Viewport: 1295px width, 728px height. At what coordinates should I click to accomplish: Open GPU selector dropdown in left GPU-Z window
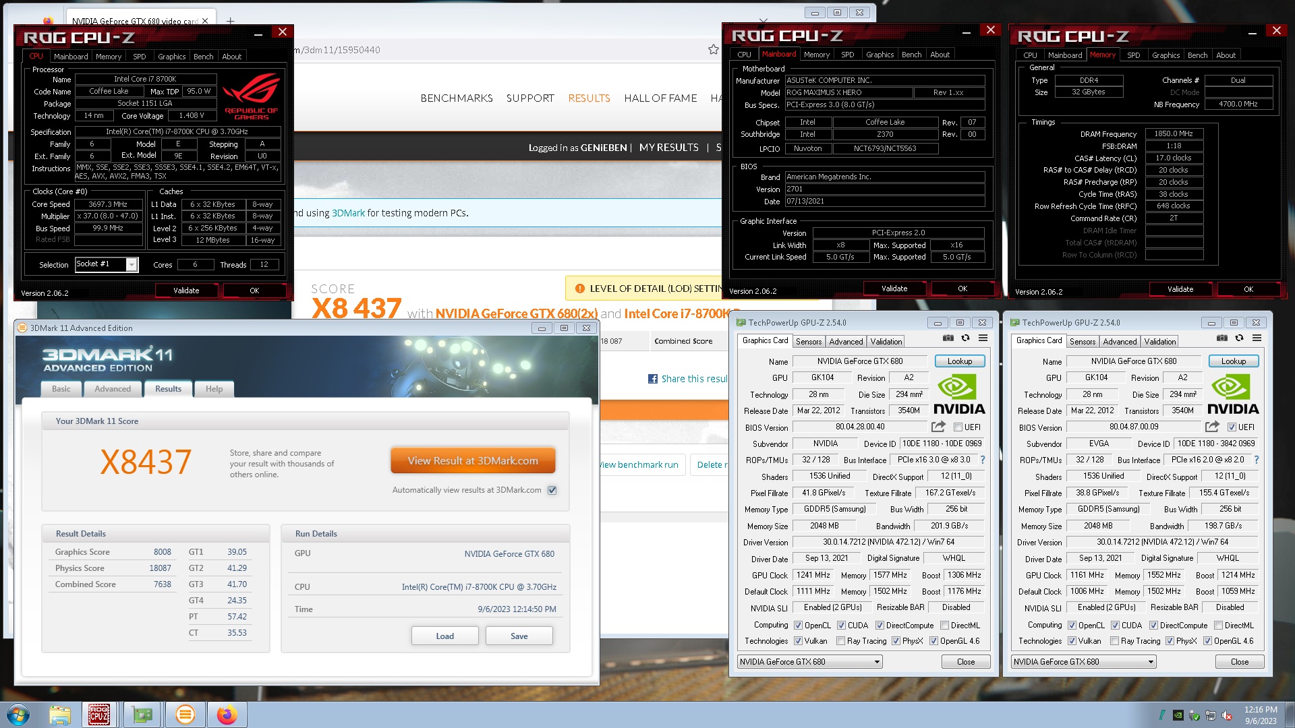click(x=810, y=662)
